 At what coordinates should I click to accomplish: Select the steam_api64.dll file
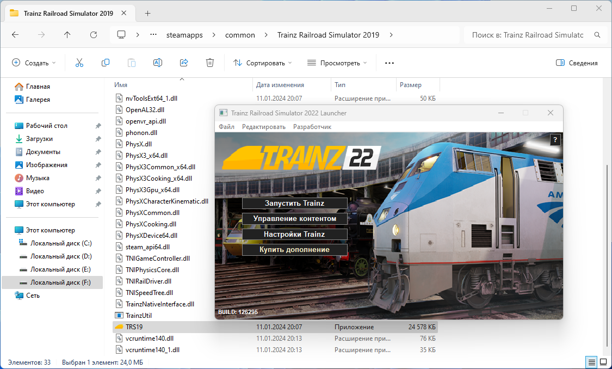[x=147, y=247]
